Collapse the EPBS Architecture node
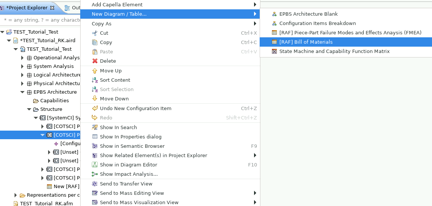 [23, 92]
